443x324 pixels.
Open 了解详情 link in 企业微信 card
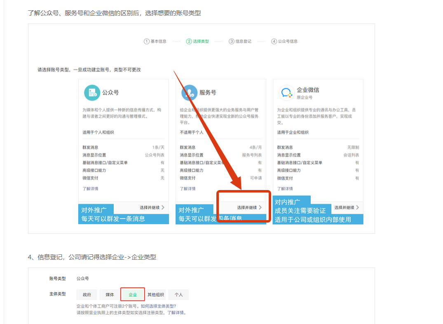click(285, 188)
